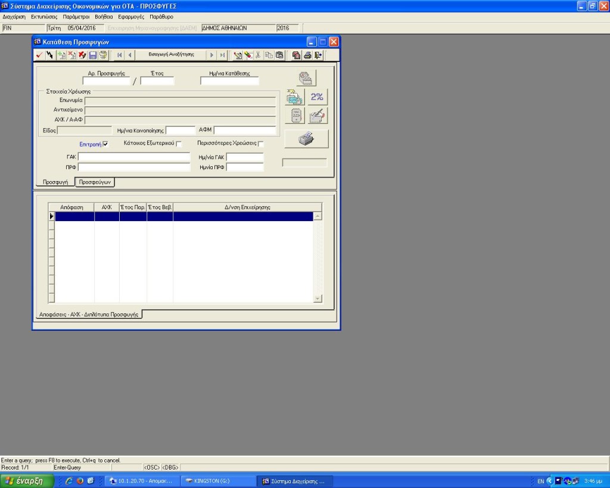Click the small printer icon in toolbar

(307, 55)
